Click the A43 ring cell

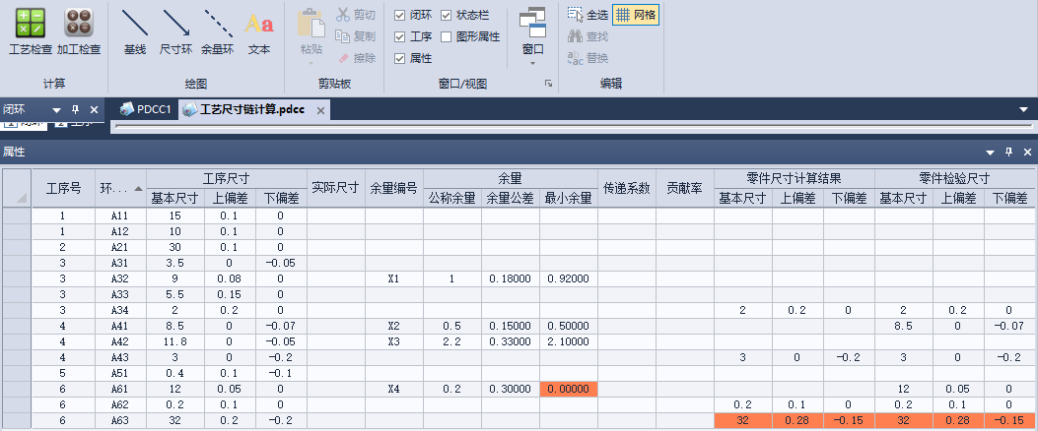coord(120,357)
